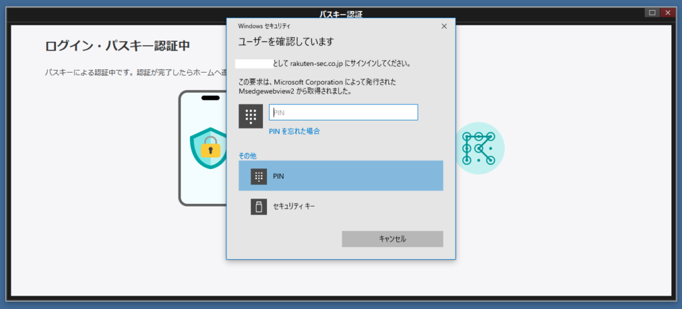Click the teal pattern-lock icon
The height and width of the screenshot is (309, 682).
click(478, 149)
